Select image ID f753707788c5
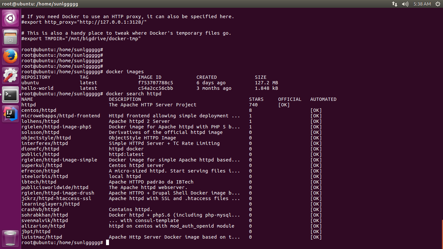This screenshot has width=443, height=249. pos(156,83)
